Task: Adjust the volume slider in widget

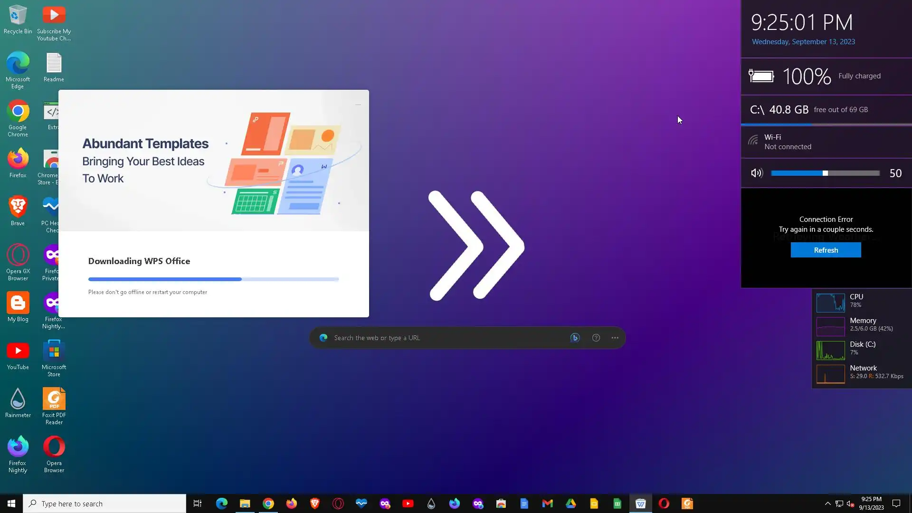Action: [825, 173]
